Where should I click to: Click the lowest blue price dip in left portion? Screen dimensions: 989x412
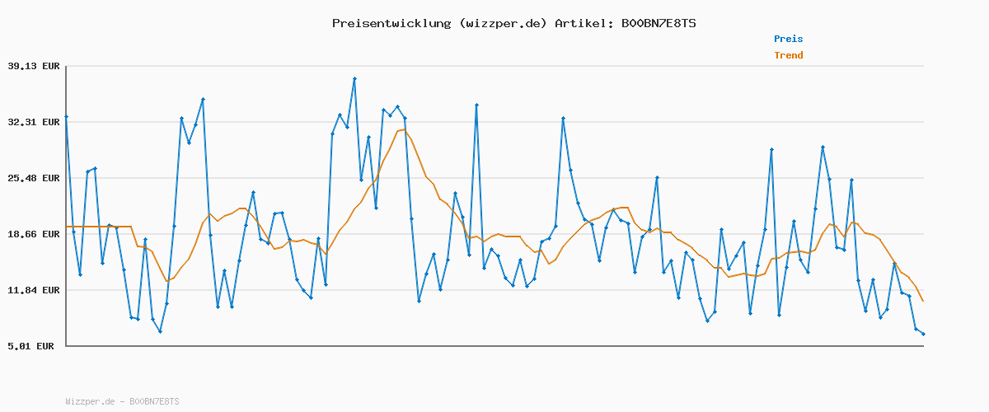(x=160, y=331)
